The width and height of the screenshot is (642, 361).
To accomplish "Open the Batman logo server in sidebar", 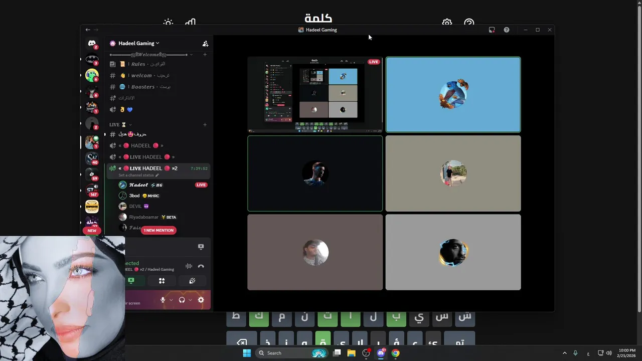I will tap(92, 59).
